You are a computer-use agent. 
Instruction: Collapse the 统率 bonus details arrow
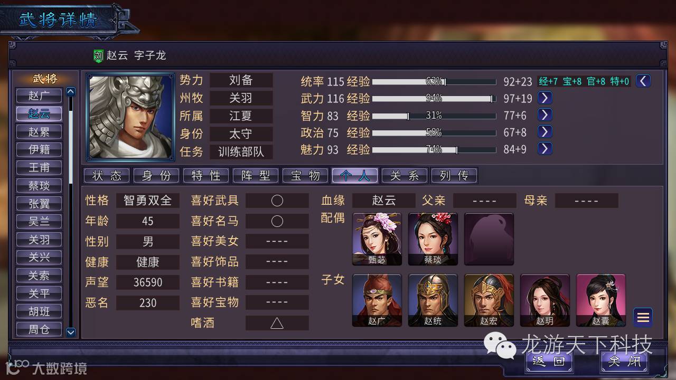pyautogui.click(x=643, y=81)
